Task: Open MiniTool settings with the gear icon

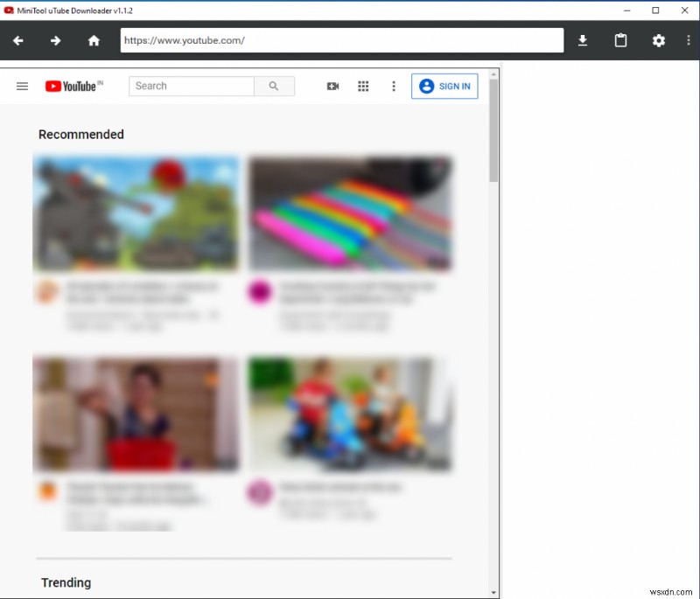Action: coord(659,40)
